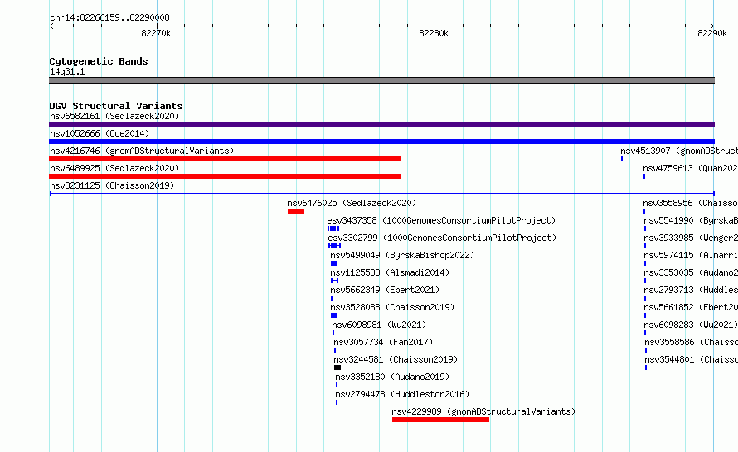
Task: Click the chr14:82266159..82290008 region label
Action: [x=109, y=17]
